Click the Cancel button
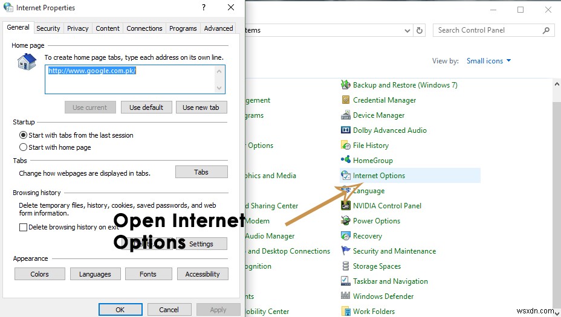 tap(169, 310)
